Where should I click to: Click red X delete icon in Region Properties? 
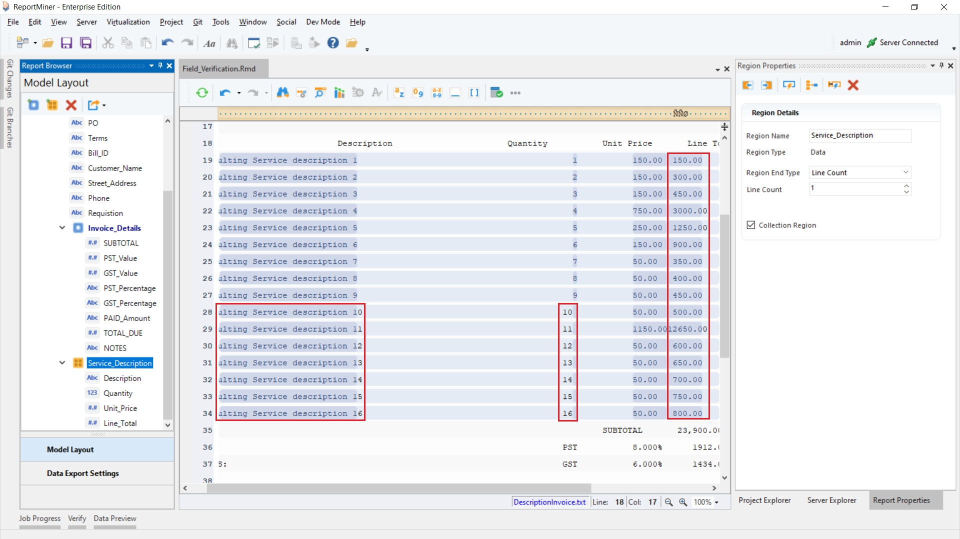853,85
